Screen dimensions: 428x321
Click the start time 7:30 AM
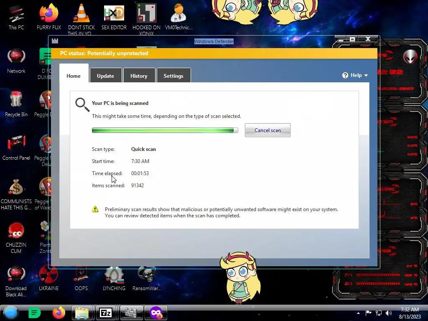click(x=140, y=161)
